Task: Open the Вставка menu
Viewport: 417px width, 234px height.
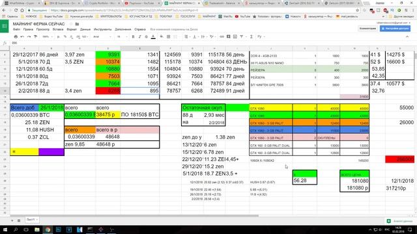Action: (x=58, y=29)
